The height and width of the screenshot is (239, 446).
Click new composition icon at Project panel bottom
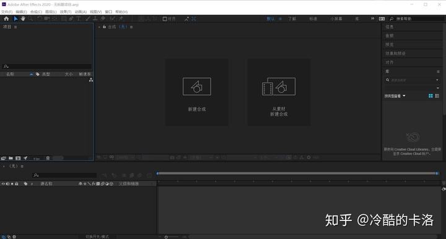click(18, 158)
